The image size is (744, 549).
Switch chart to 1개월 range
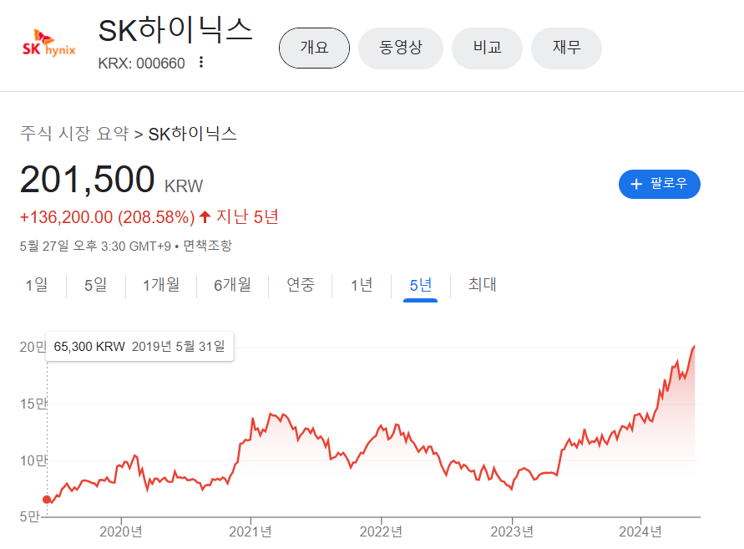[161, 286]
